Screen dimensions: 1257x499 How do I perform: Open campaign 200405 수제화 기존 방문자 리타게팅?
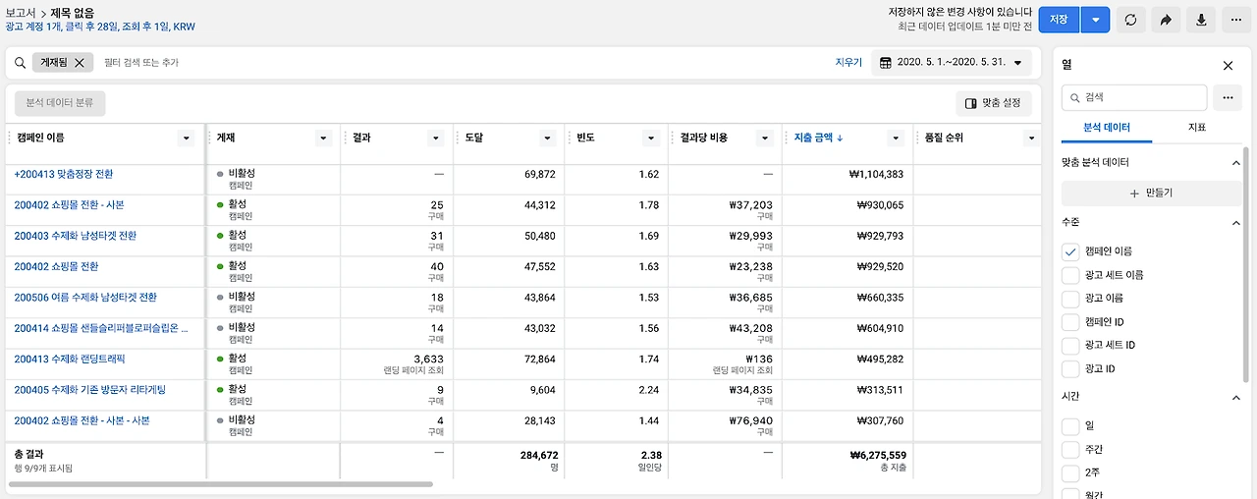[90, 390]
